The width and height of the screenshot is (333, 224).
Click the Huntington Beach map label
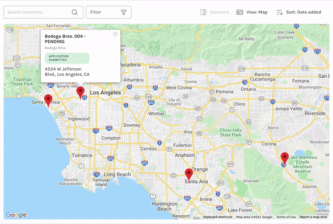coord(164,207)
